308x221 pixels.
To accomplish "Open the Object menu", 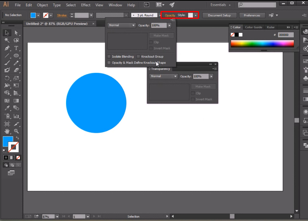I will tap(42, 5).
